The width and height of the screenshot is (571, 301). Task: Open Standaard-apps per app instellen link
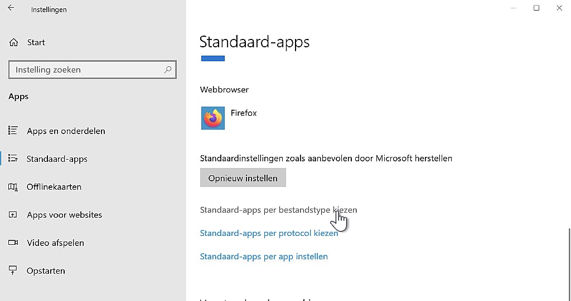coord(264,256)
